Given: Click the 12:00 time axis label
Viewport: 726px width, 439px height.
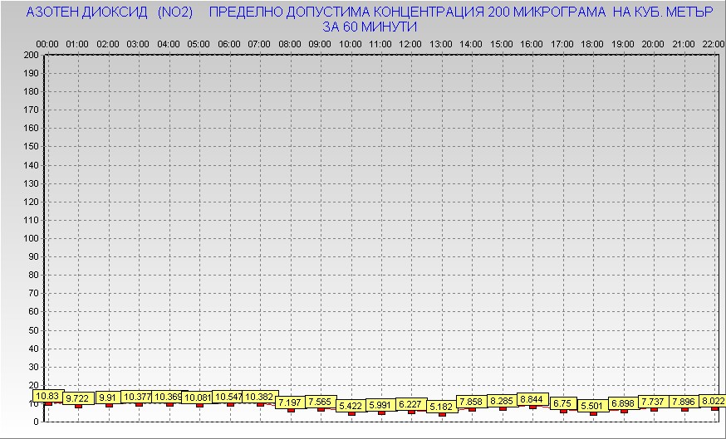Looking at the screenshot, I should [410, 43].
